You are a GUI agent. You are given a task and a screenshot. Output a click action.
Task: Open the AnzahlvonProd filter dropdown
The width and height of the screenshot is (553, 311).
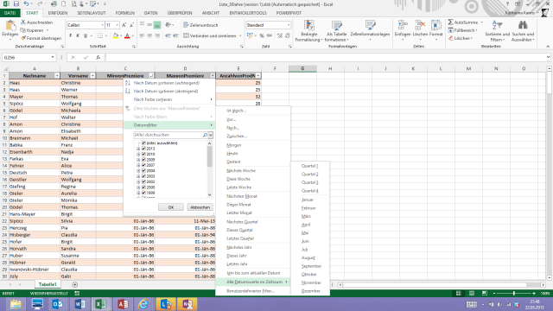pyautogui.click(x=258, y=76)
